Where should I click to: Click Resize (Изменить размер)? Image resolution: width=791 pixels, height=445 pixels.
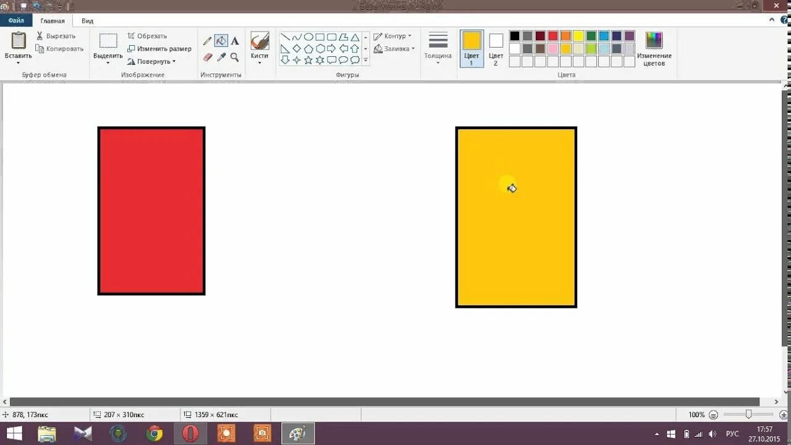[x=159, y=48]
